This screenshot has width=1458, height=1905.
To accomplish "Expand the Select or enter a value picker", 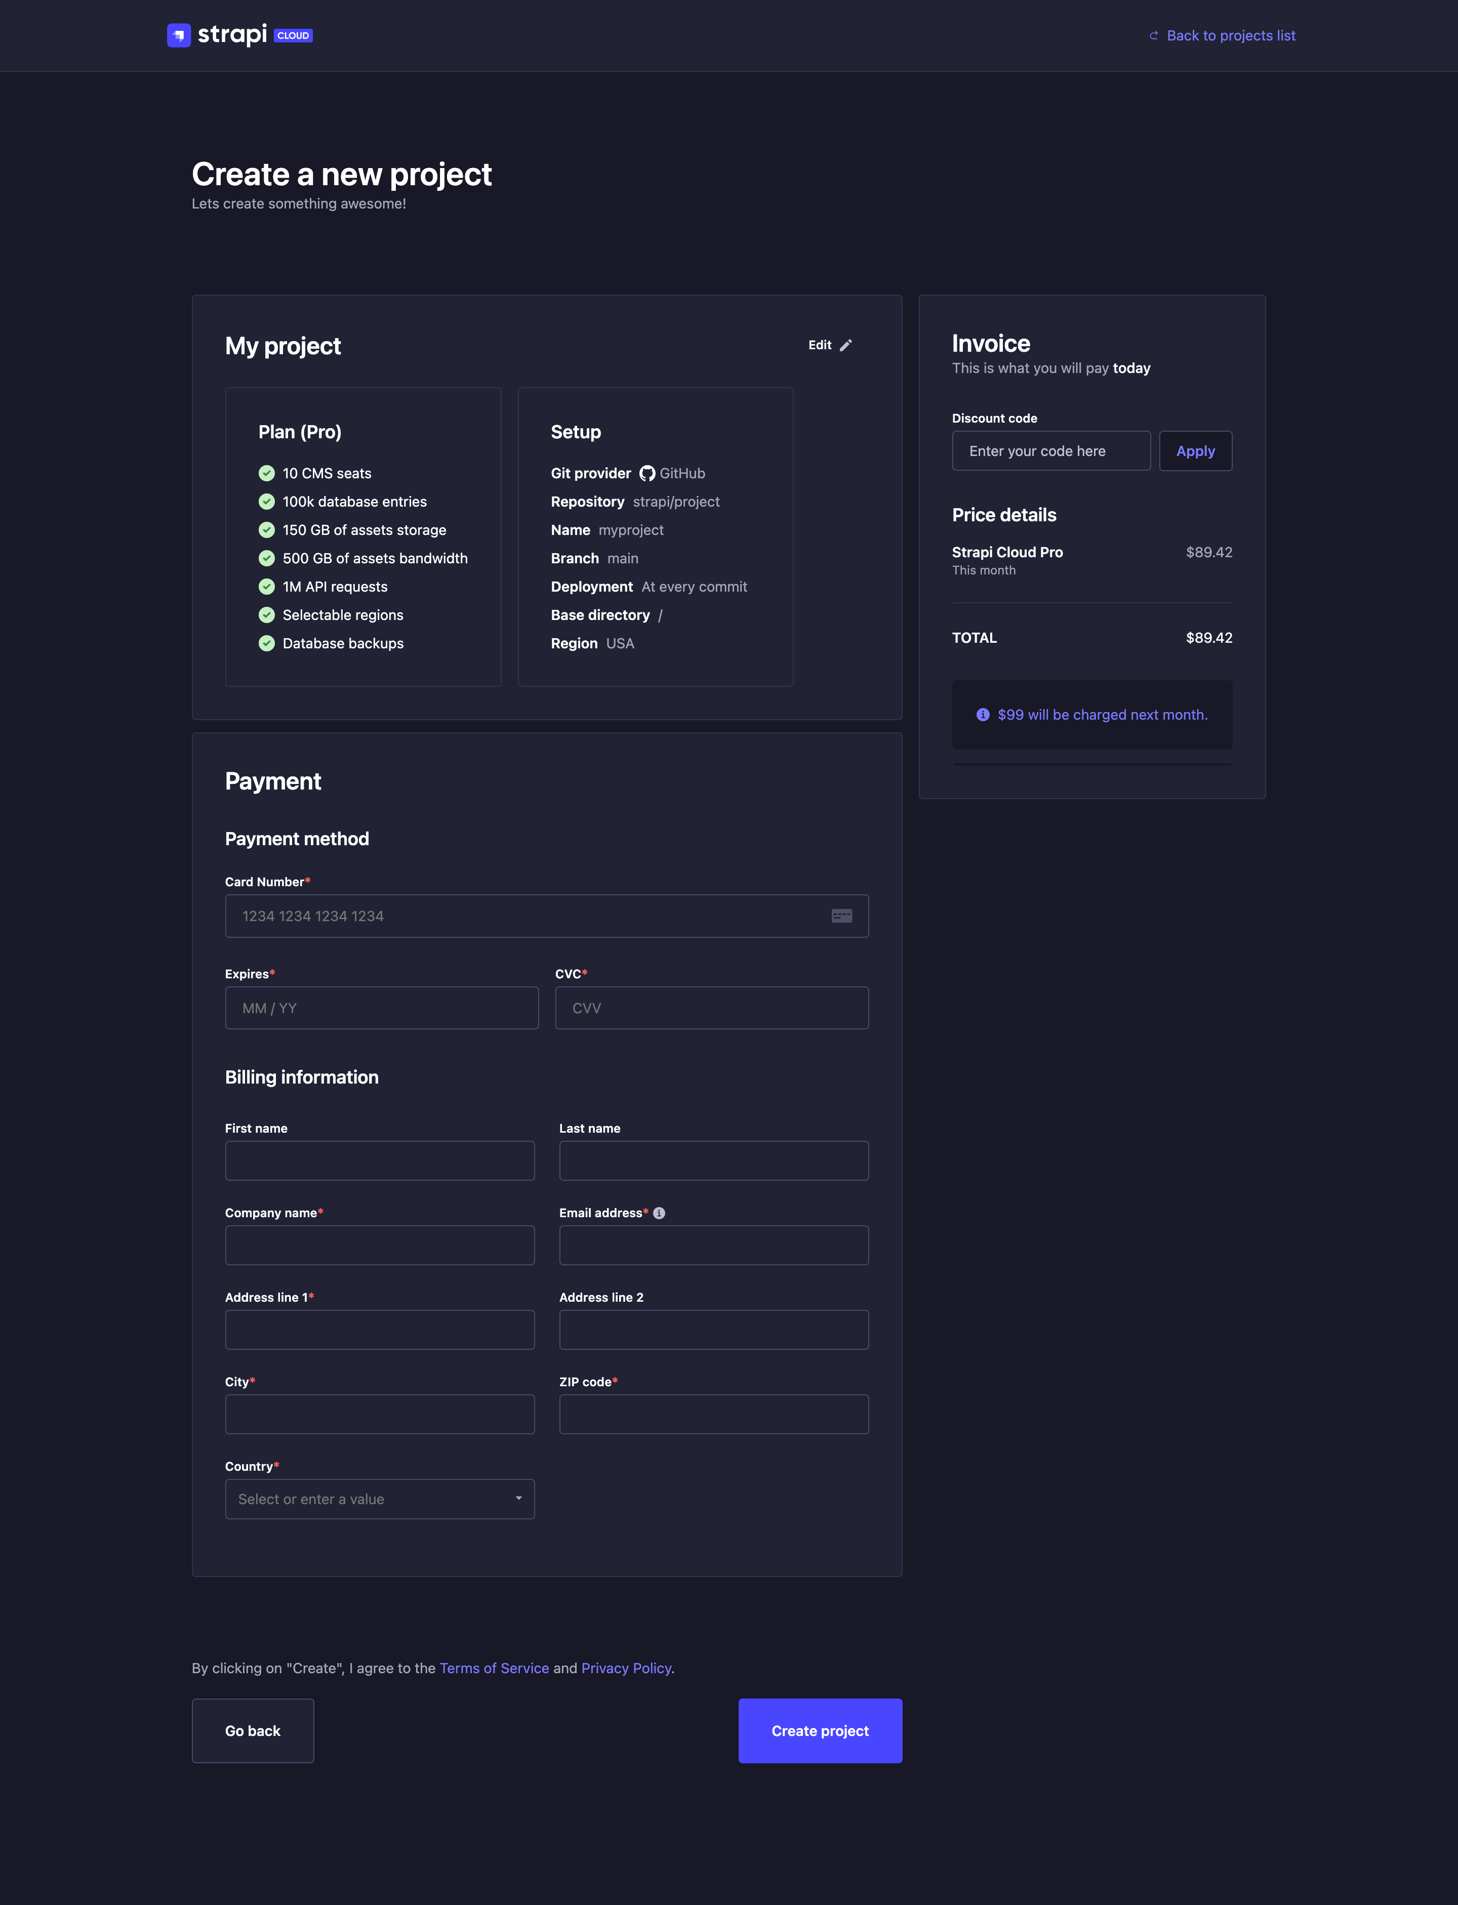I will pos(379,1498).
